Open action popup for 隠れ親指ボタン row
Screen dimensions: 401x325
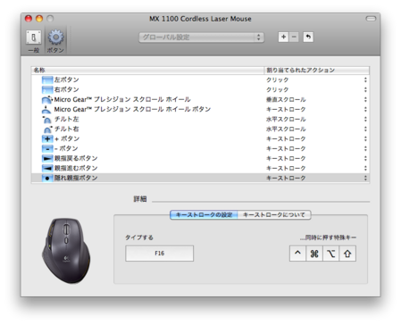click(365, 178)
